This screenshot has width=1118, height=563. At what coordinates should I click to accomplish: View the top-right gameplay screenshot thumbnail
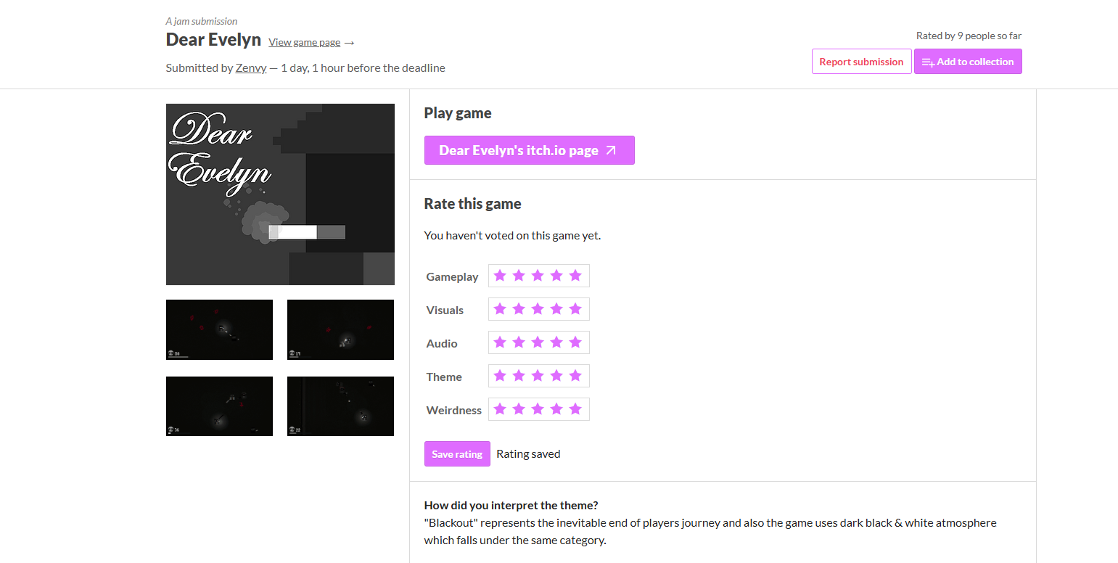pyautogui.click(x=340, y=329)
